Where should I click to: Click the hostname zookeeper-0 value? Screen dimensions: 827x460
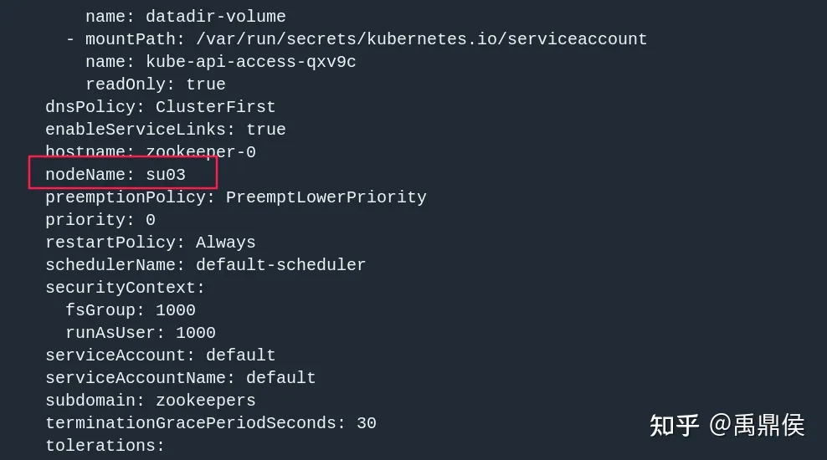[x=201, y=152]
